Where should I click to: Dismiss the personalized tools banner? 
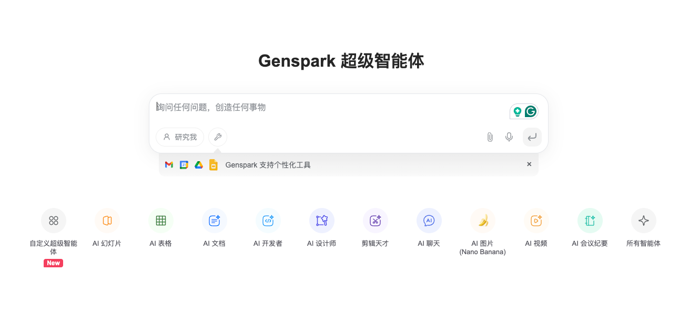tap(529, 164)
